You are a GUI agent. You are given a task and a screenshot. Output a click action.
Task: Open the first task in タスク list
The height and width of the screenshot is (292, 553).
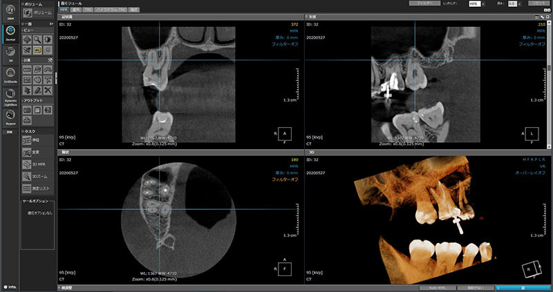click(x=37, y=141)
